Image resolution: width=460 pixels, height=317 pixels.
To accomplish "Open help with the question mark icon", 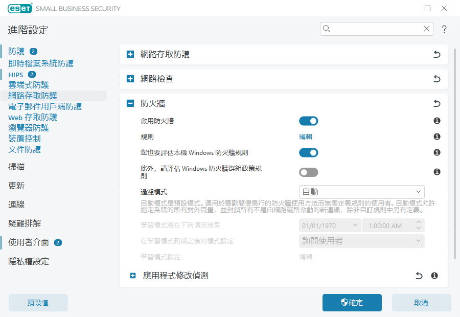I will point(444,29).
